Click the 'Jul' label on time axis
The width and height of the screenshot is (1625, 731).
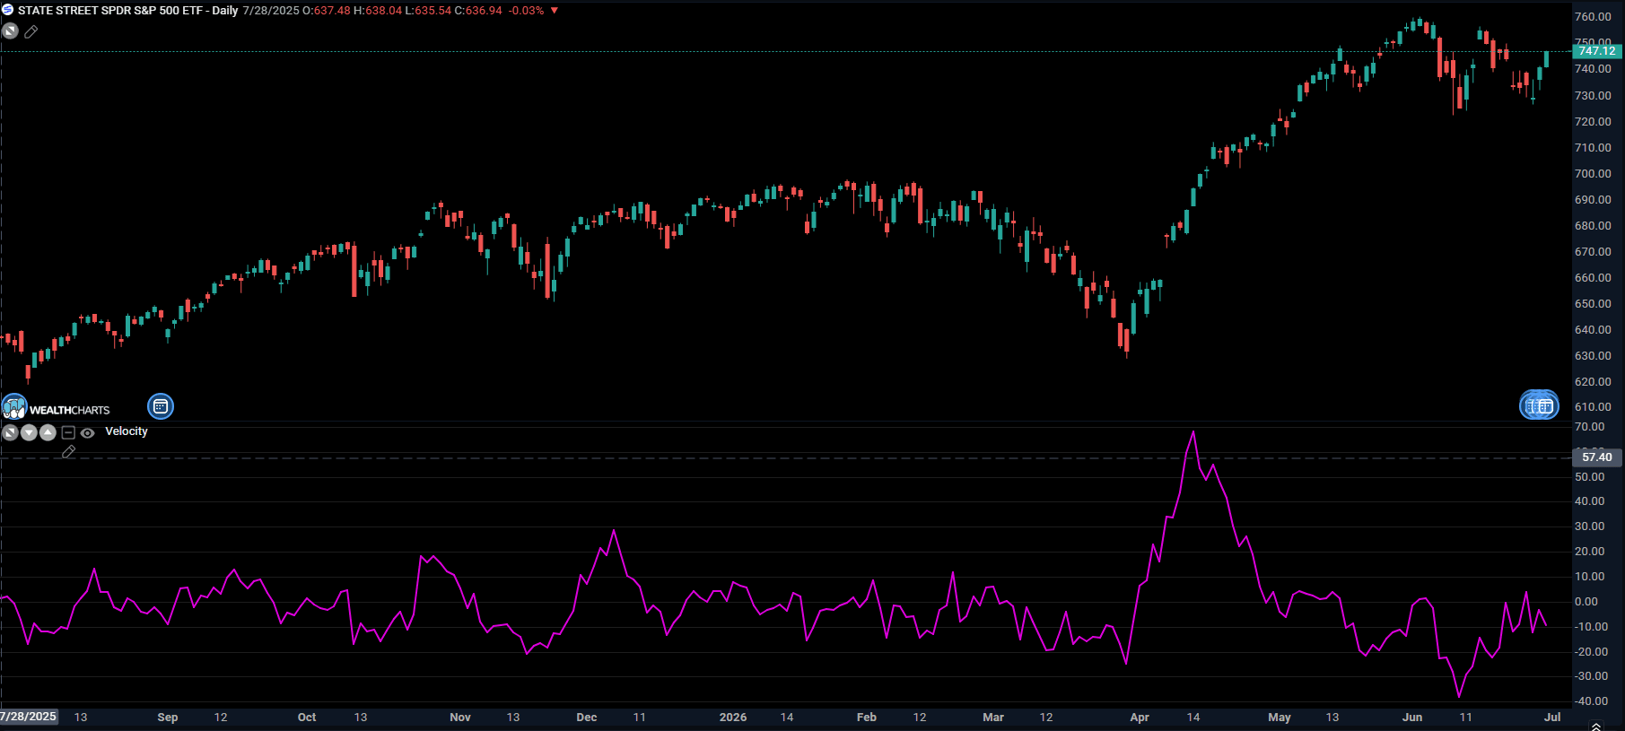coord(1552,718)
